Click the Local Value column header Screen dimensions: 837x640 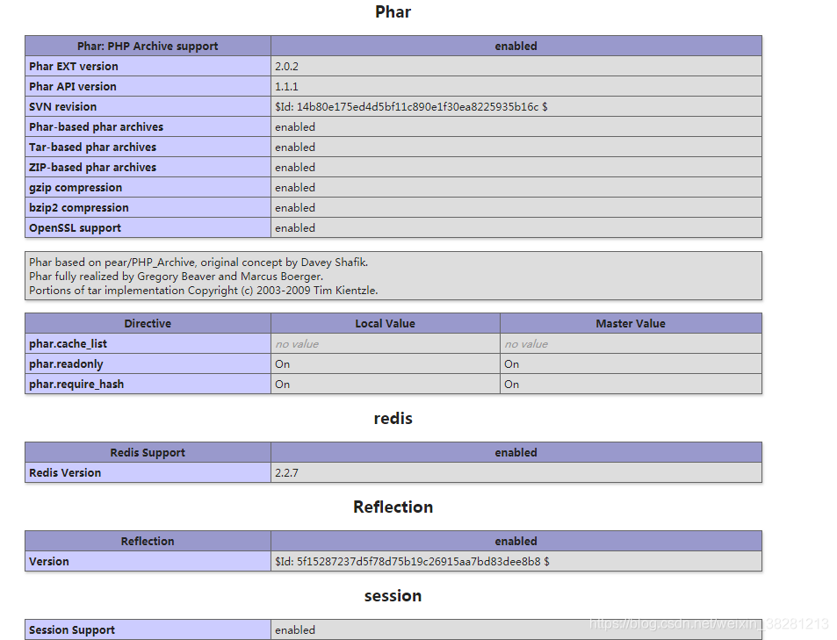(x=385, y=323)
